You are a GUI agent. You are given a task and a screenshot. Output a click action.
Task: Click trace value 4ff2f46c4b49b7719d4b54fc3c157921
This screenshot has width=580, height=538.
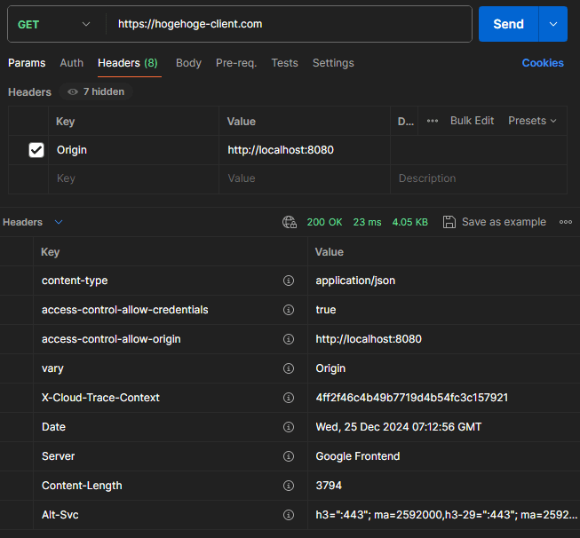click(412, 398)
